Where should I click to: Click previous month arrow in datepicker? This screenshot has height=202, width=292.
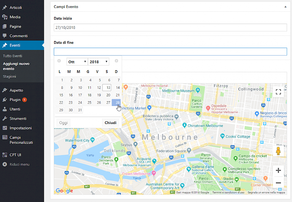tap(59, 61)
